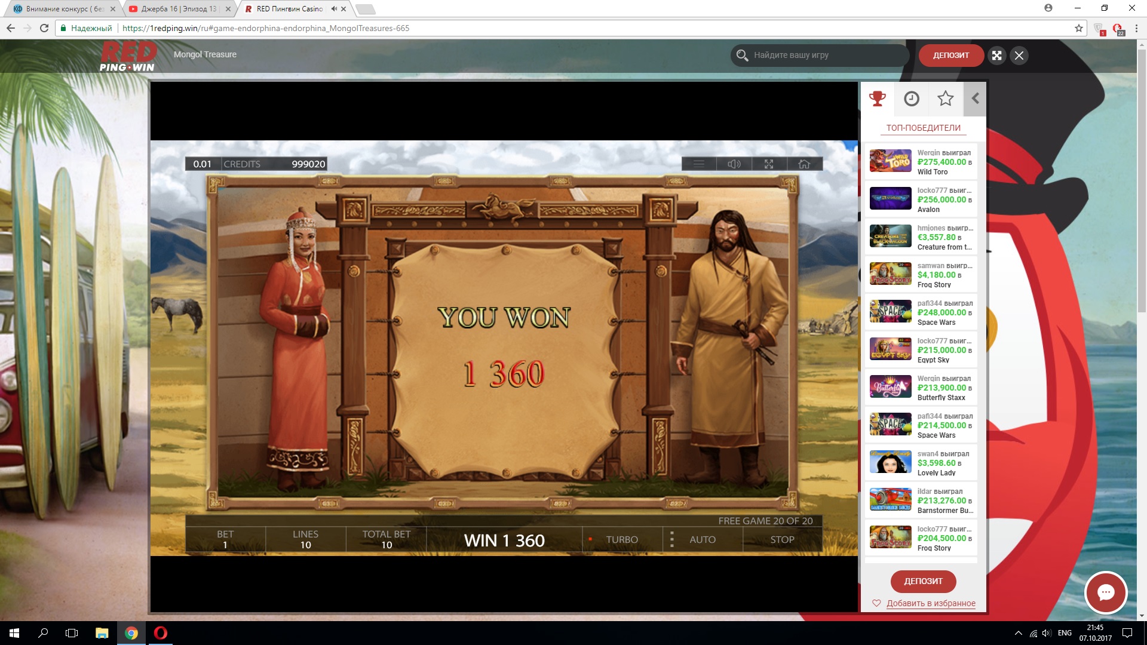The height and width of the screenshot is (645, 1147).
Task: Click the address bar URL
Action: pos(266,28)
